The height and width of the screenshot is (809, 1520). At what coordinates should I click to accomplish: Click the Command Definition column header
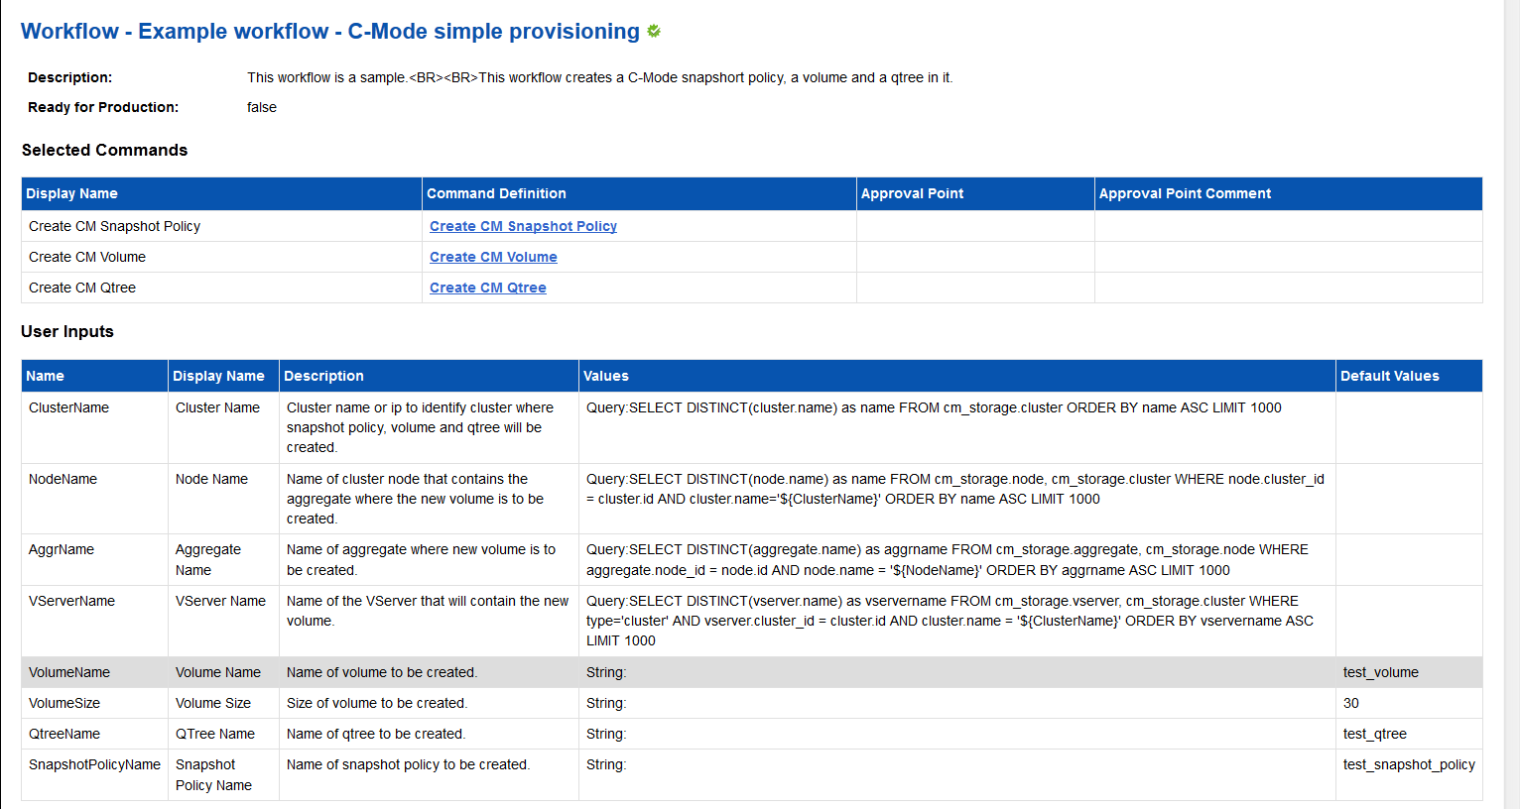496,193
